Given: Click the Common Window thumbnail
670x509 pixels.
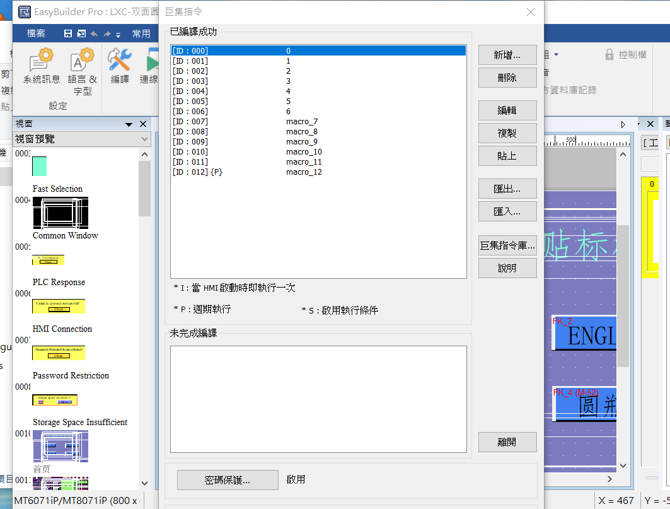Looking at the screenshot, I should [x=61, y=213].
